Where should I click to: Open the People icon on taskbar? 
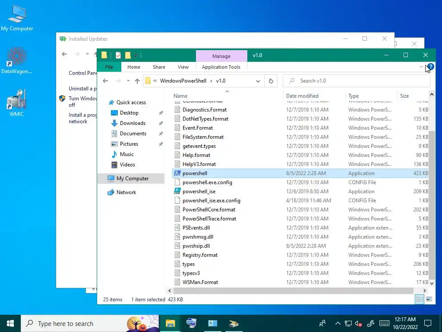(322, 323)
